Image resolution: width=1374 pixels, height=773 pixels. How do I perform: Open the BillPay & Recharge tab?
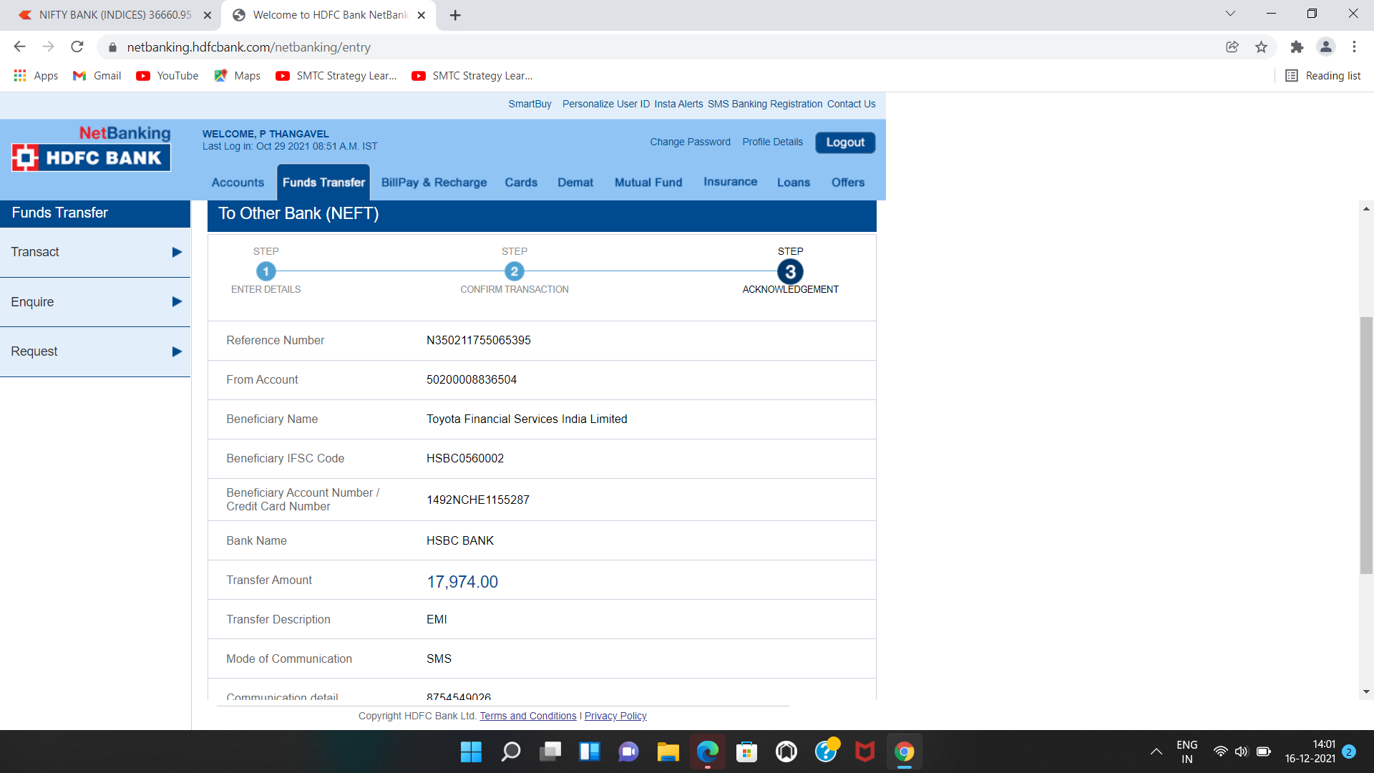pos(434,183)
